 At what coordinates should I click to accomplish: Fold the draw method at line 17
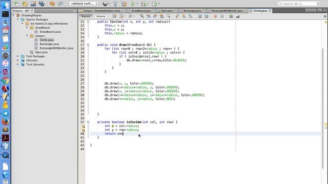(x=88, y=45)
